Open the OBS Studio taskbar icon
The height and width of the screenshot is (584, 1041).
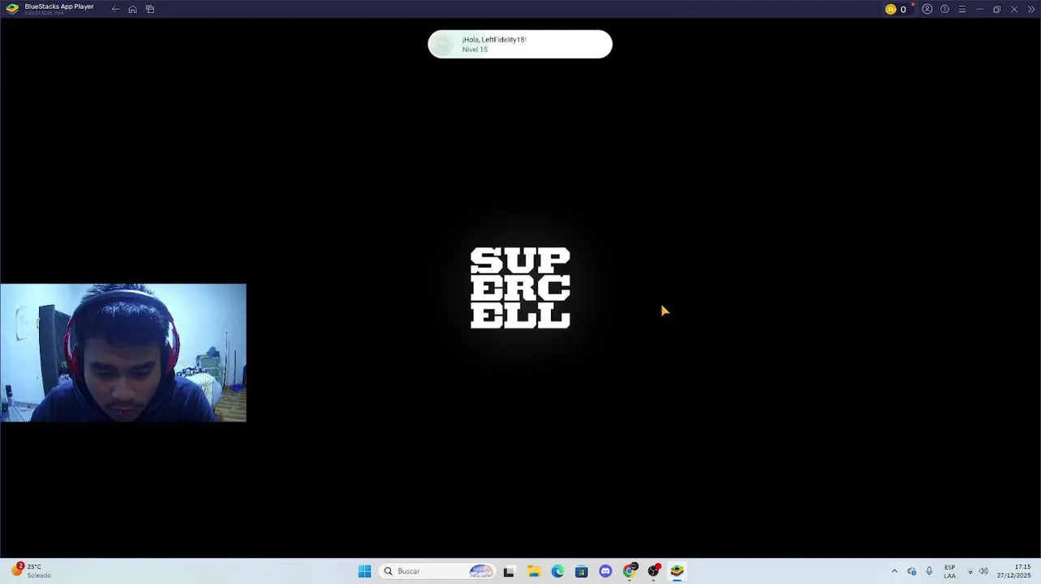(x=653, y=571)
